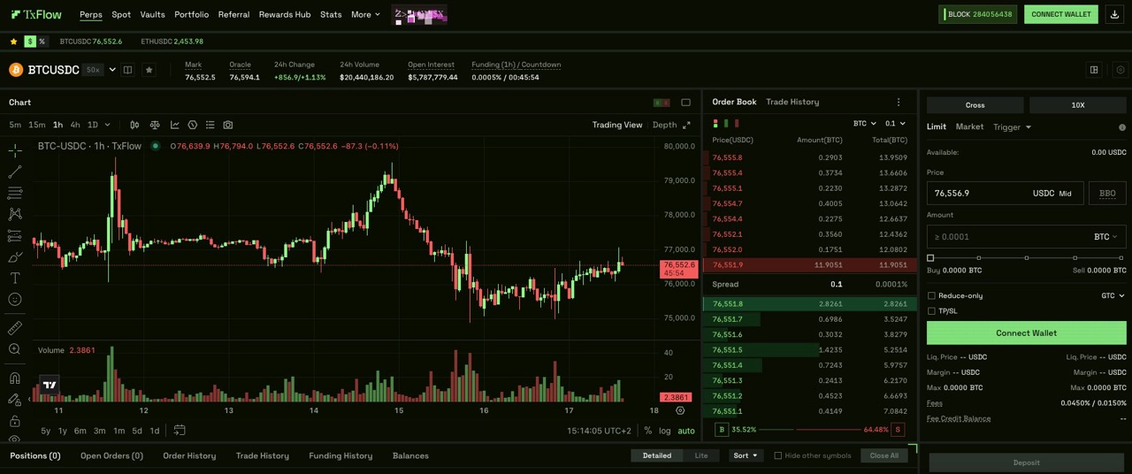Click the download icon in the header
This screenshot has height=474, width=1132.
pyautogui.click(x=1114, y=14)
